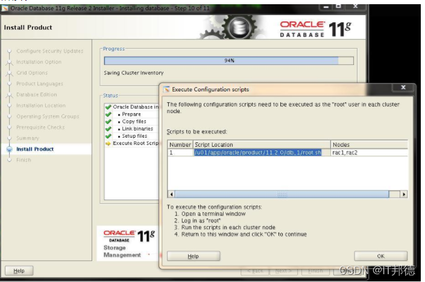Image resolution: width=425 pixels, height=282 pixels.
Task: Click green checkmark next to Oracle Database installation
Action: (x=108, y=107)
